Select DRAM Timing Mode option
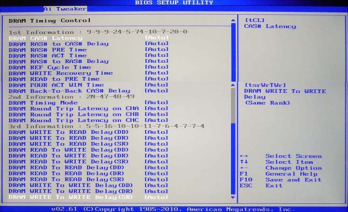Viewport: 348px width, 212px height. tap(88, 103)
